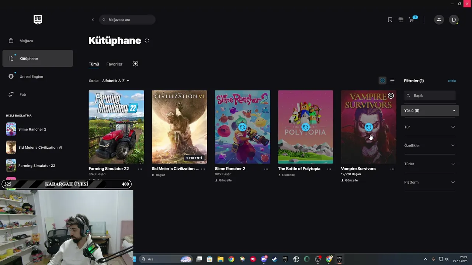Open the gift redeem icon
Screen dimensions: 472x265
pyautogui.click(x=401, y=20)
